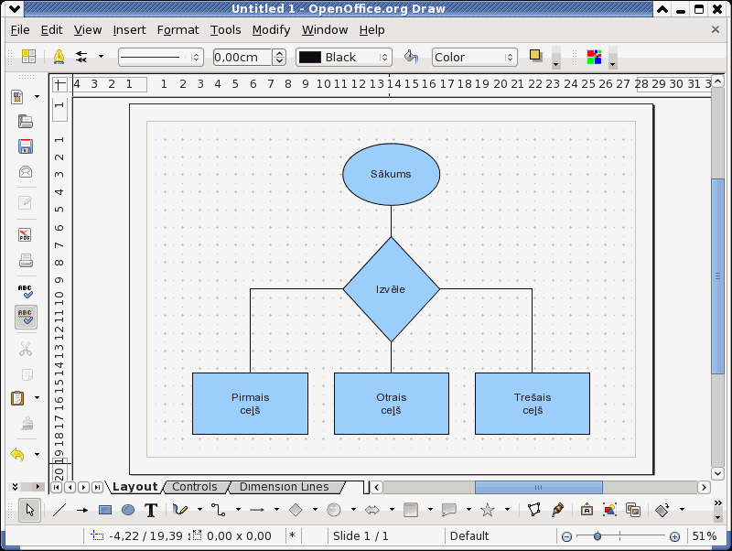
Task: Click the vertical scrollbar thumb
Action: 717,276
